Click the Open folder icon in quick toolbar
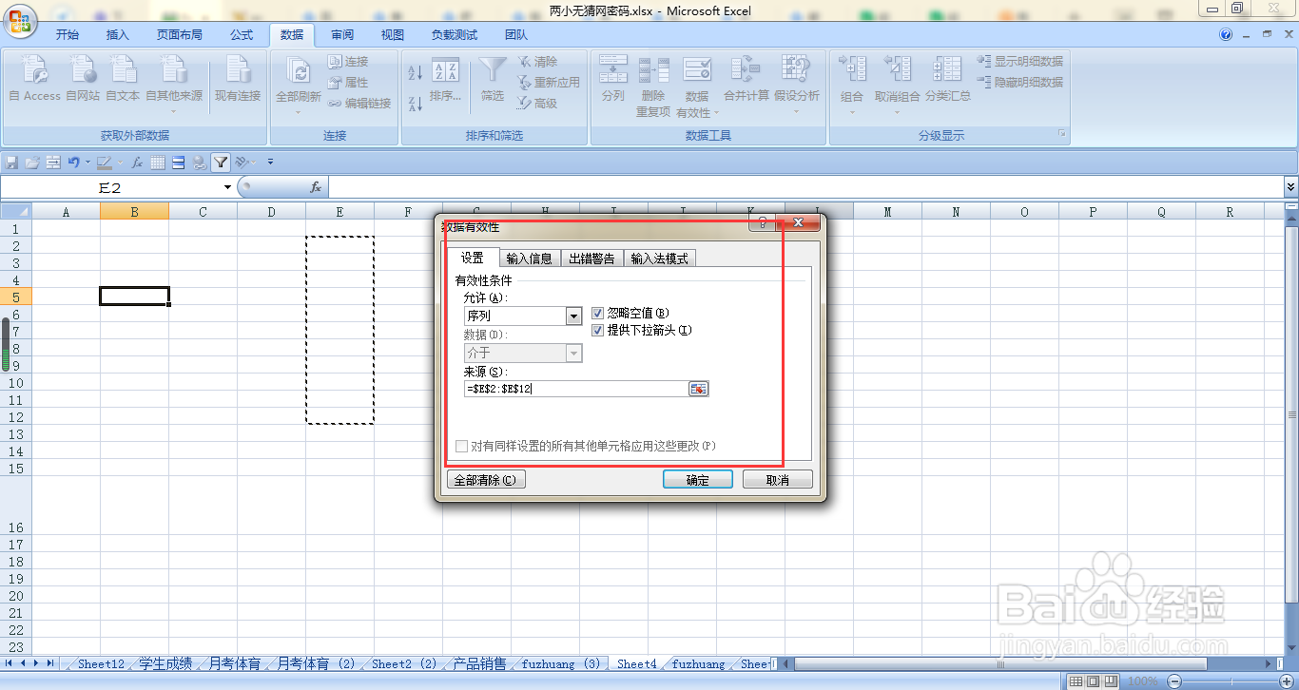This screenshot has width=1299, height=690. point(32,163)
